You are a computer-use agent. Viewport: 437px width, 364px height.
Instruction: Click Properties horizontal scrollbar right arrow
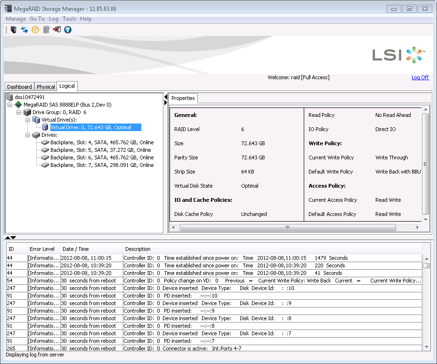(417, 227)
